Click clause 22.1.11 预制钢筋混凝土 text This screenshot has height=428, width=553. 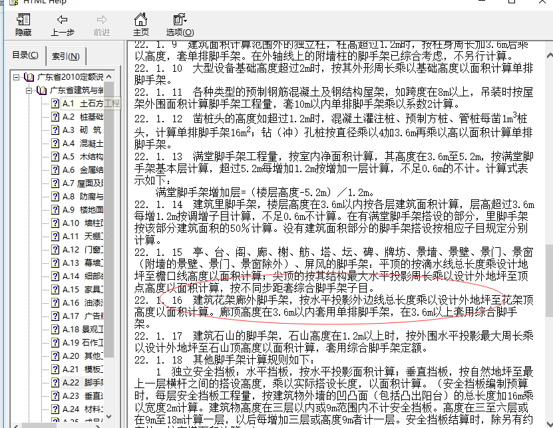click(x=333, y=98)
